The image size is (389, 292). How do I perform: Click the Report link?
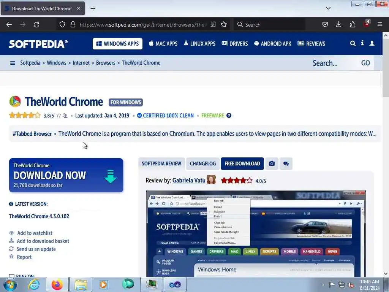coord(24,257)
